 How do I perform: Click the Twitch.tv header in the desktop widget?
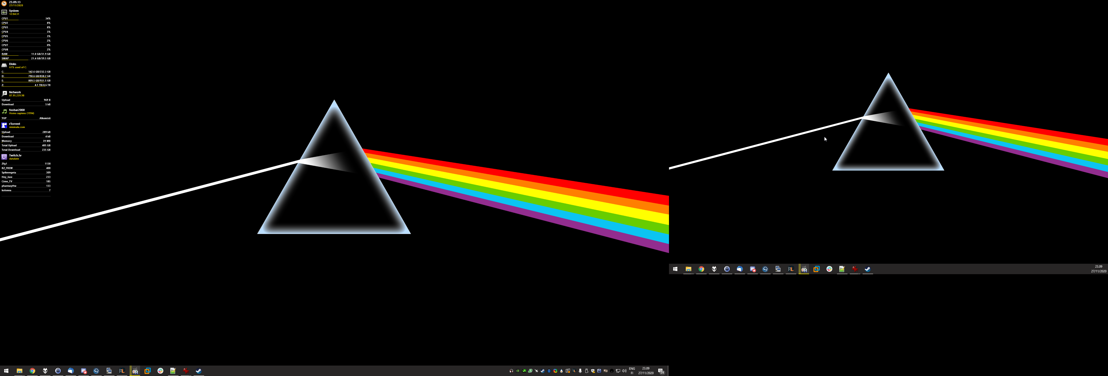tap(15, 156)
